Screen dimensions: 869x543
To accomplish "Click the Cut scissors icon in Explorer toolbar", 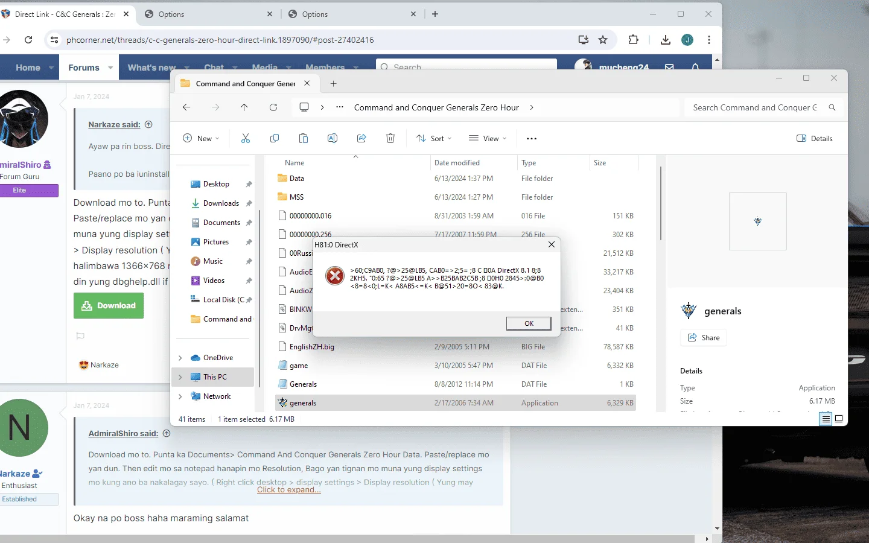I will coord(246,139).
